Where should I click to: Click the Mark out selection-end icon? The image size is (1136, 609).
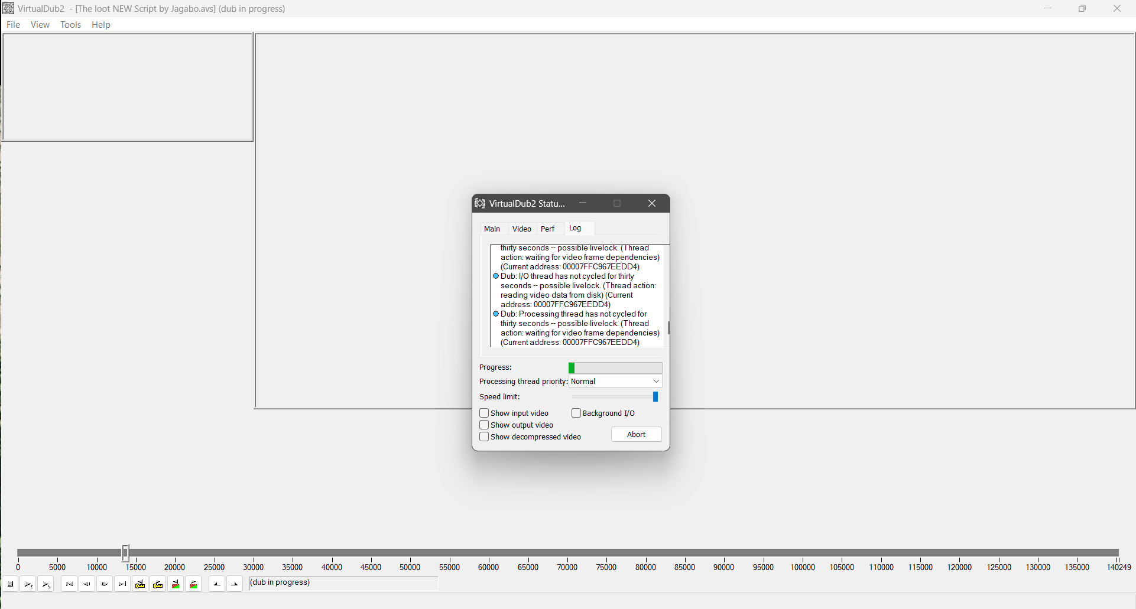pyautogui.click(x=235, y=584)
